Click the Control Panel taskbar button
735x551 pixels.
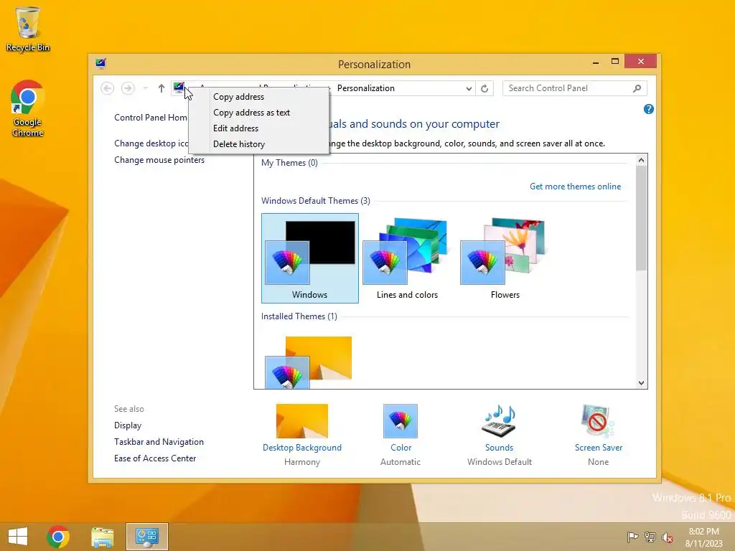[x=146, y=537]
